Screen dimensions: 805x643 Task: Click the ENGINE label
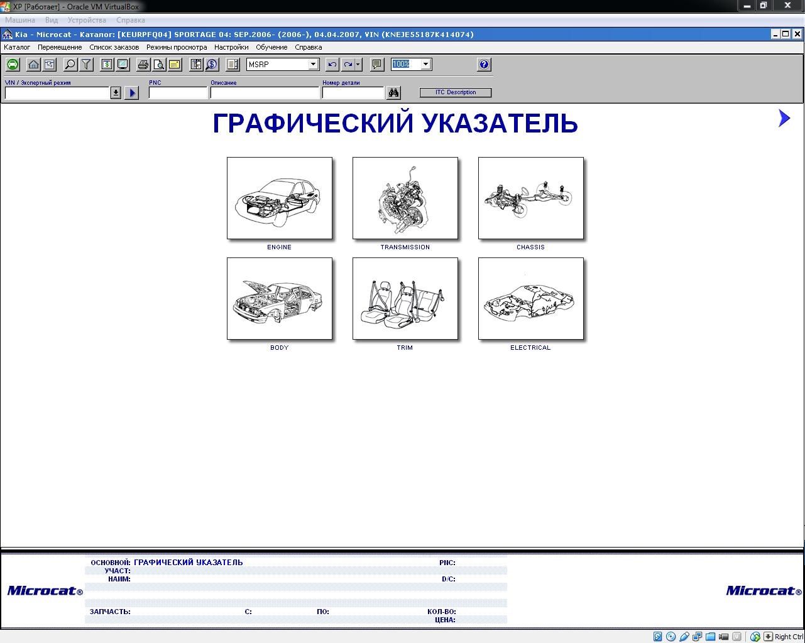279,247
